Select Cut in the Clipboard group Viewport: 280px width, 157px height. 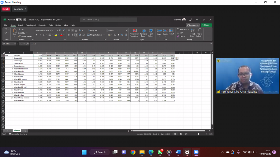click(x=21, y=29)
